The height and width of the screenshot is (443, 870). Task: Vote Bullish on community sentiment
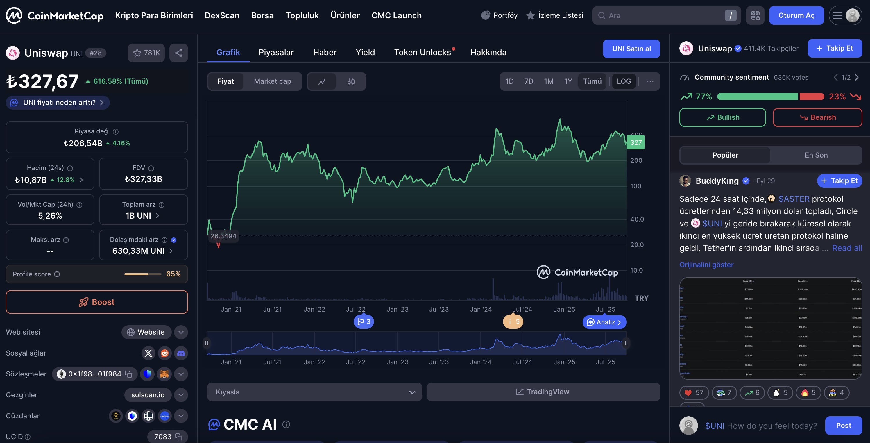[x=722, y=117]
